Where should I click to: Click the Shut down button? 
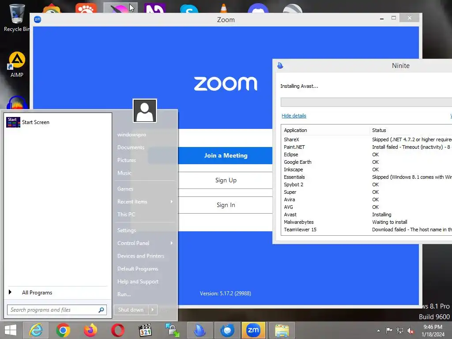tap(131, 310)
